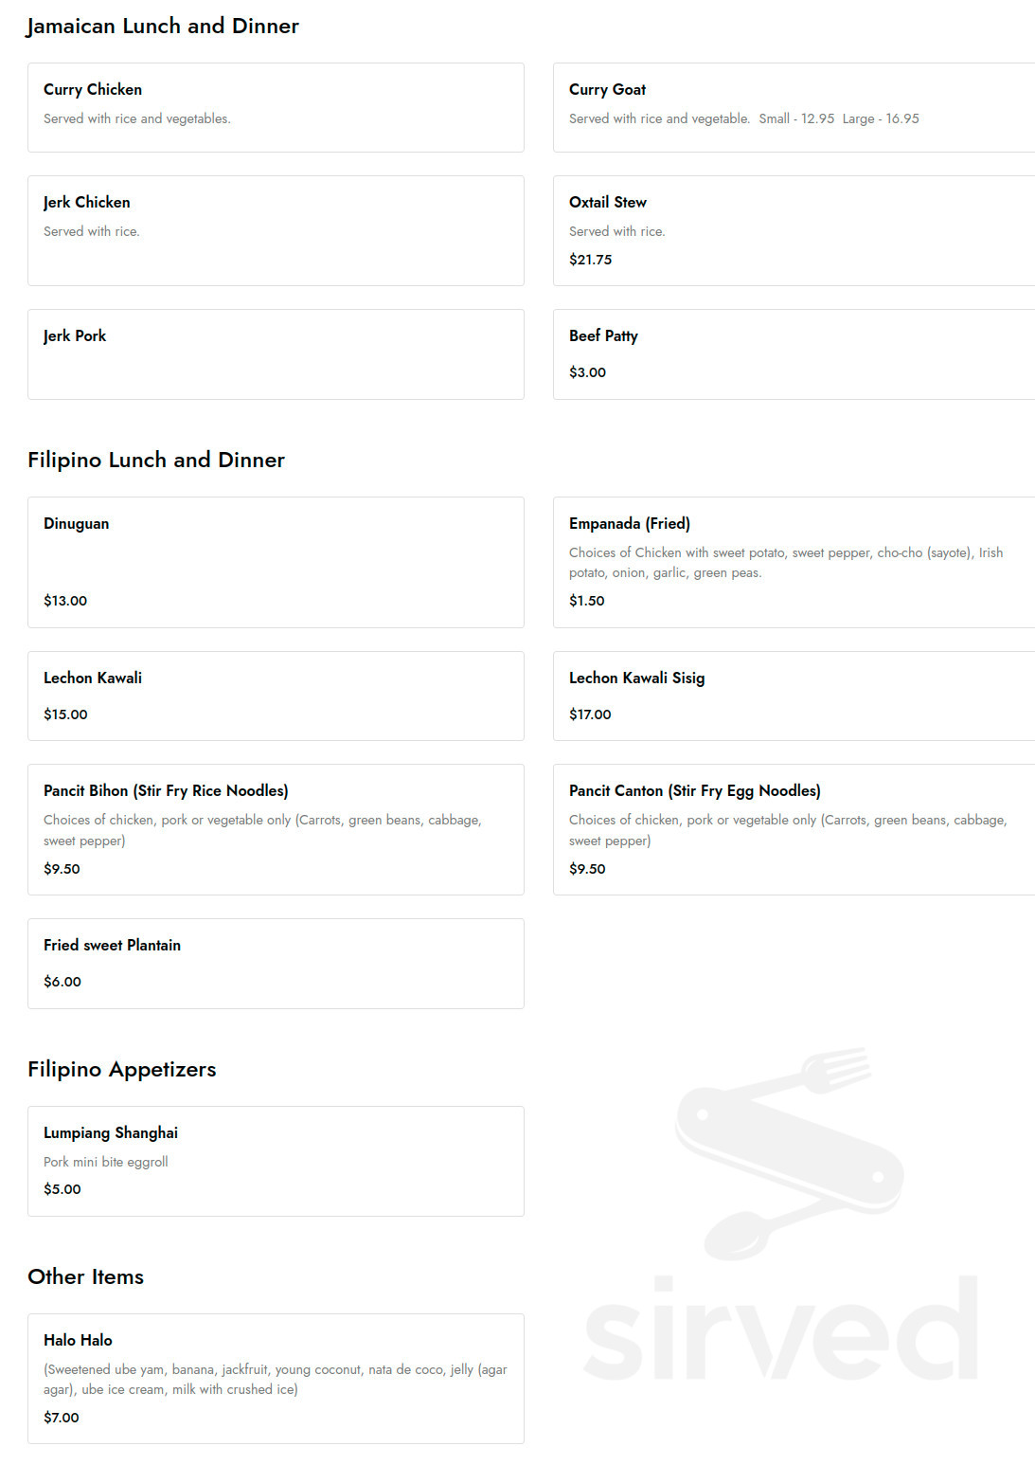Select the Jerk Pork card

276,353
